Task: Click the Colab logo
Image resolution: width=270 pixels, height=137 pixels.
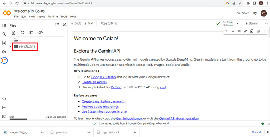Action: pos(7,13)
